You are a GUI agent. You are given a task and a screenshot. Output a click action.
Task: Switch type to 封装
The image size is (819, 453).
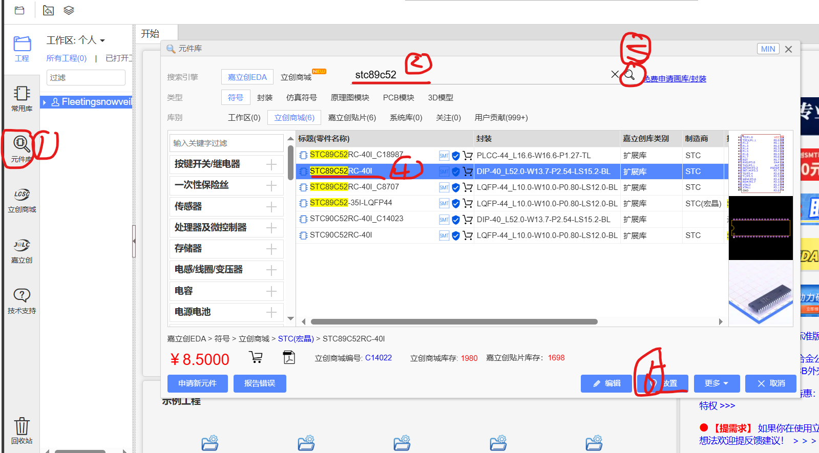265,98
